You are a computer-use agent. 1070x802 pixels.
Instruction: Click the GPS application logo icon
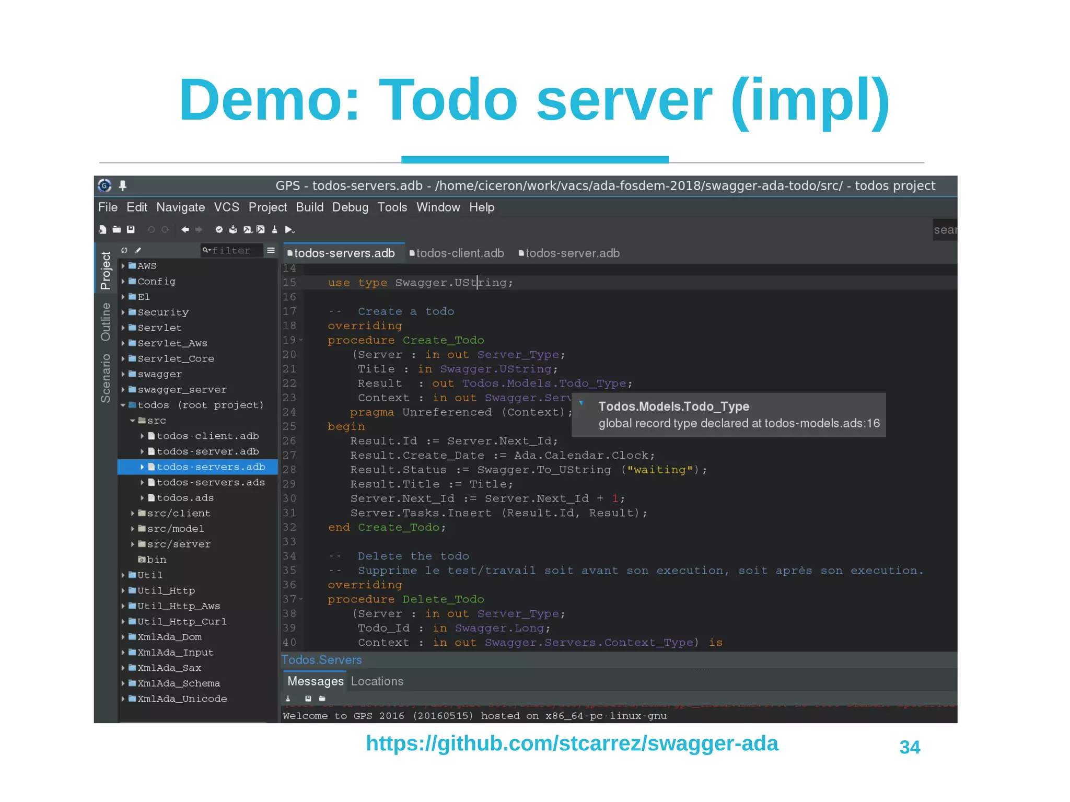coord(104,185)
